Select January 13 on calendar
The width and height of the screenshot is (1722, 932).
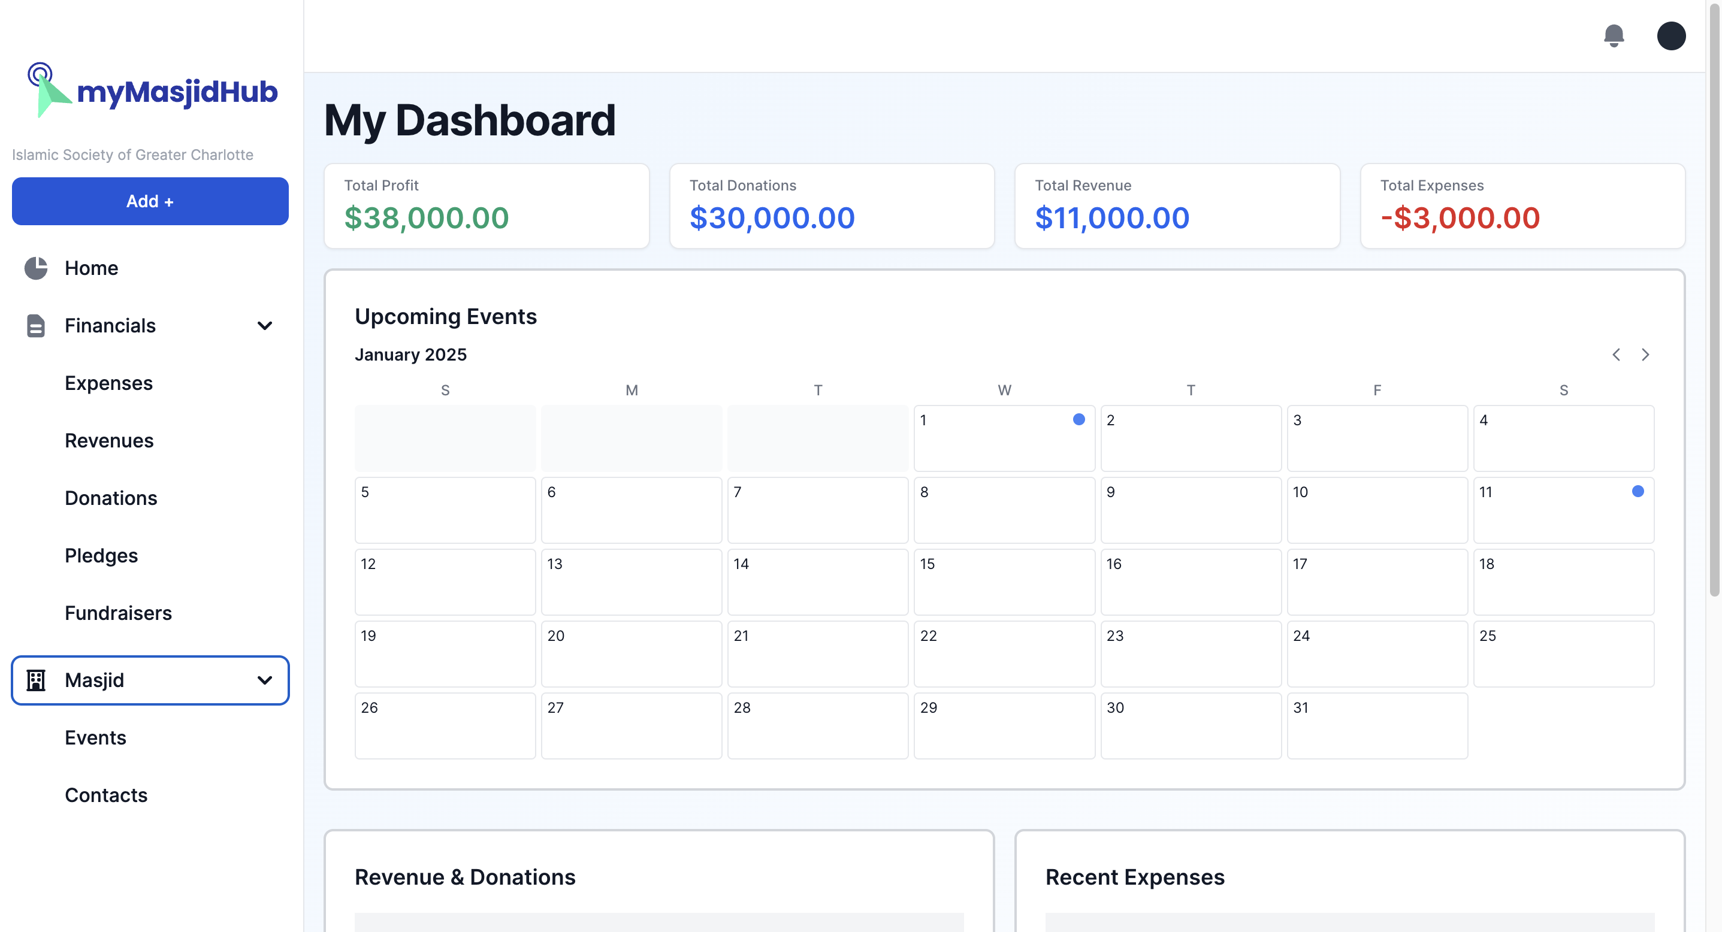point(632,582)
